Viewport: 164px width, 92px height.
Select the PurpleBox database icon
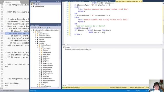point(37,43)
